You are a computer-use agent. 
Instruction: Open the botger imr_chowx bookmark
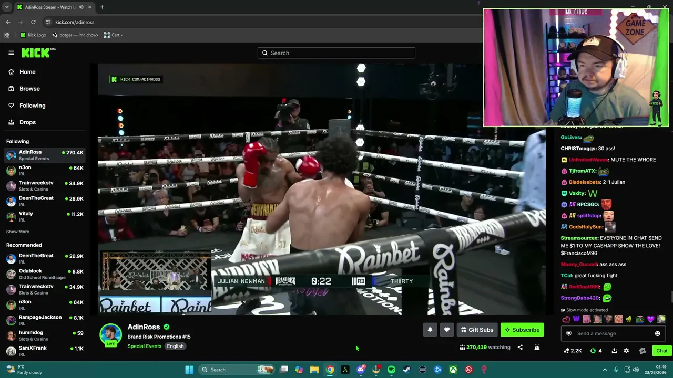[x=75, y=35]
